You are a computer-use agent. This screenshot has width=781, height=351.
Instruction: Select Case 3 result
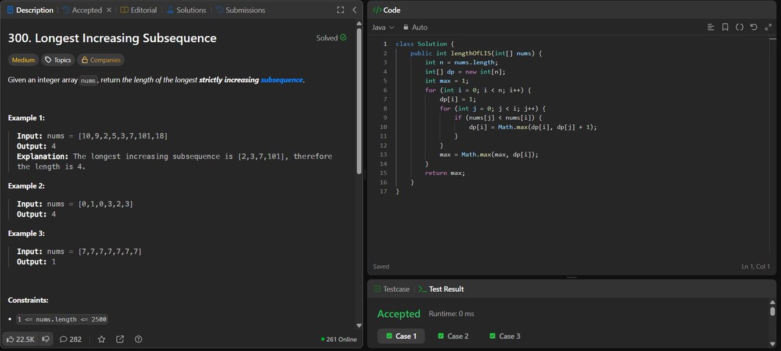coord(504,336)
